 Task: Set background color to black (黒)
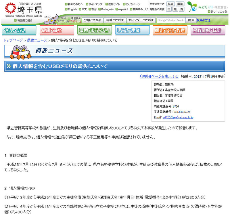coord(175,9)
